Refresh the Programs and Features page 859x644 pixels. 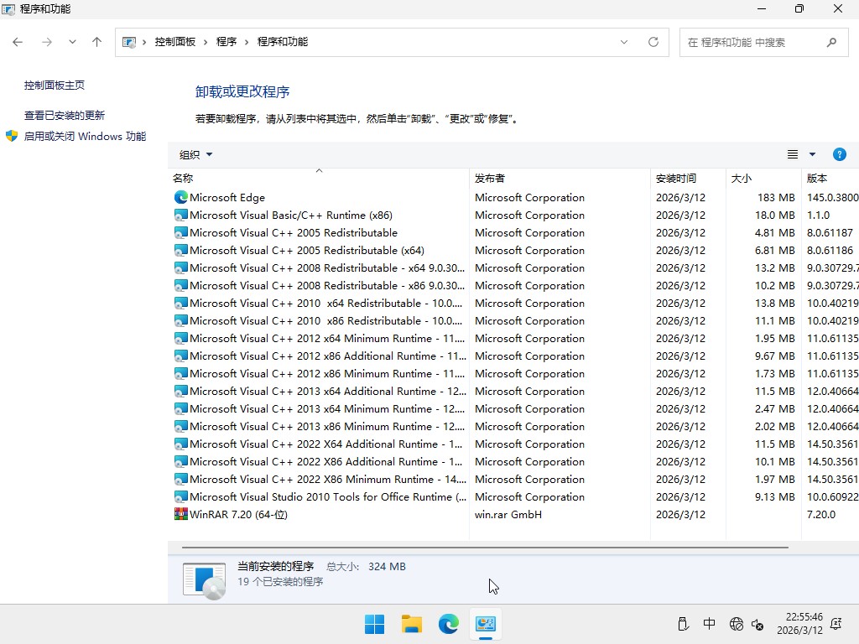point(653,41)
